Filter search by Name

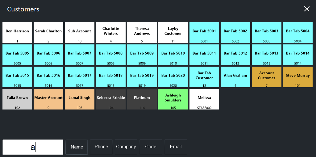click(77, 147)
